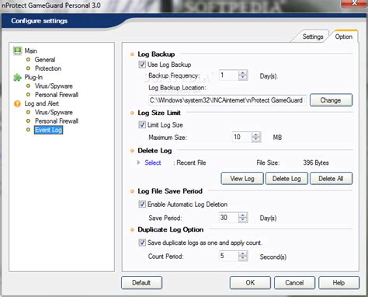Click the View Log button
This screenshot has width=368, height=297.
[242, 179]
